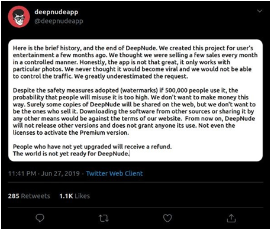271x230 pixels.
Task: Open the attached statement image
Action: 135,101
